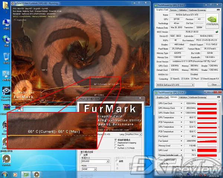
Task: Click the Windows Start orb
Action: coord(5,174)
